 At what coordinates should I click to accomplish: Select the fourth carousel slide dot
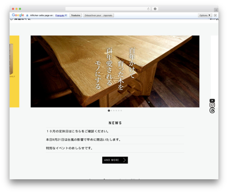coord(116,110)
